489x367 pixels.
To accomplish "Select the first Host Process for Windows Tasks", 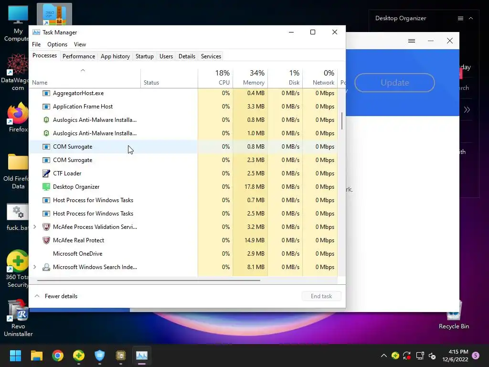I will 183,200.
